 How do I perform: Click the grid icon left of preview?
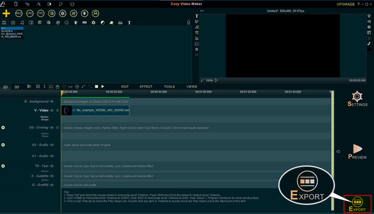[x=197, y=55]
